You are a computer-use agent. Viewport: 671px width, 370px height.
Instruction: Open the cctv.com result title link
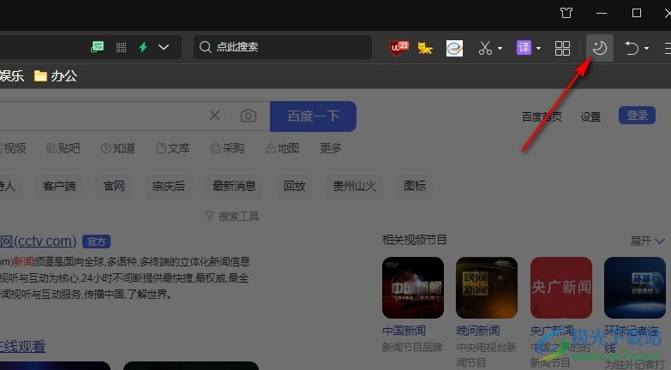38,242
